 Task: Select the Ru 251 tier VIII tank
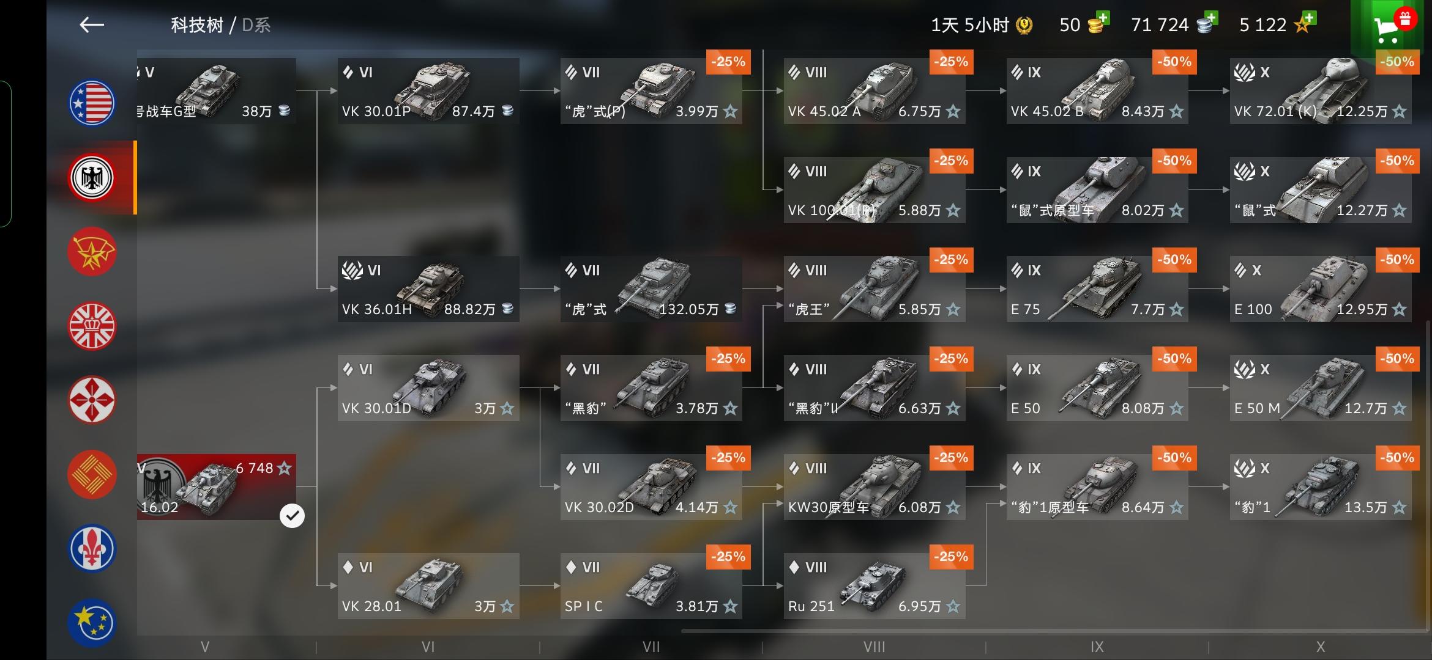click(x=874, y=586)
